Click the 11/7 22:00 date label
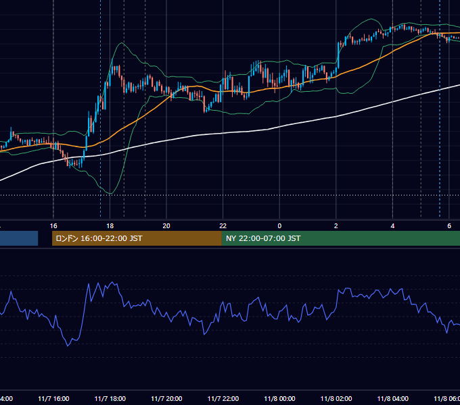This screenshot has width=460, height=405. coord(223,398)
